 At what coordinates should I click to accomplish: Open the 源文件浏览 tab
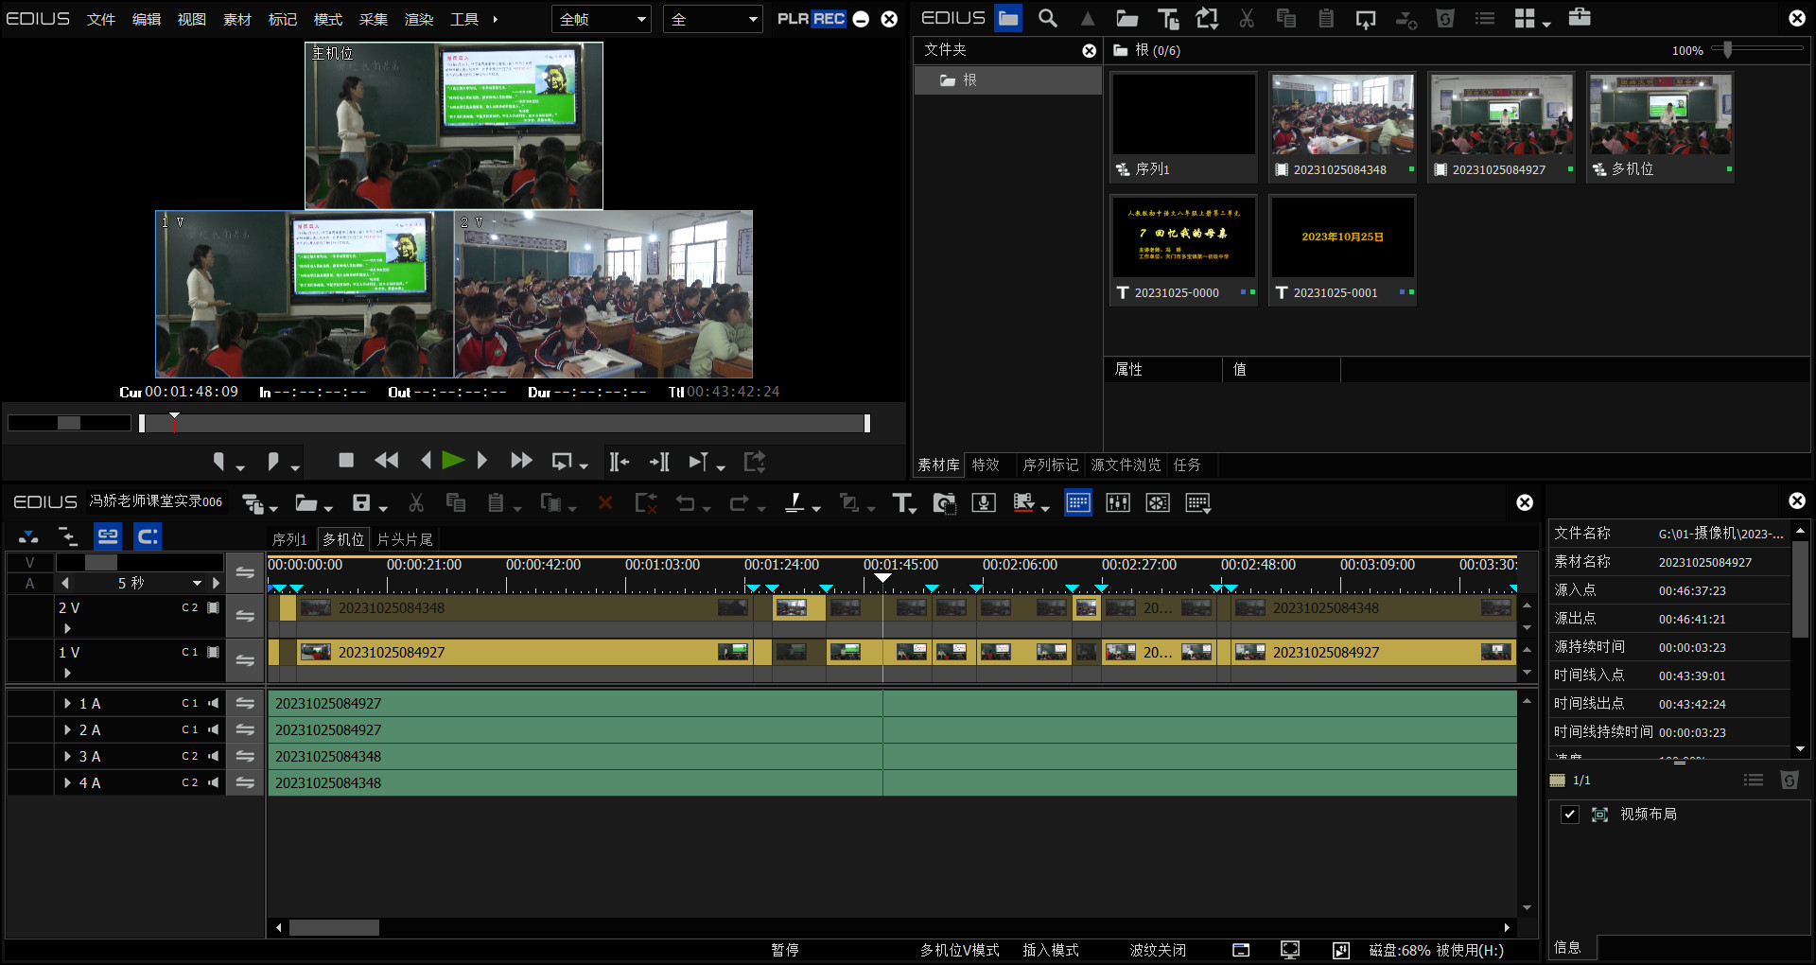(1126, 465)
